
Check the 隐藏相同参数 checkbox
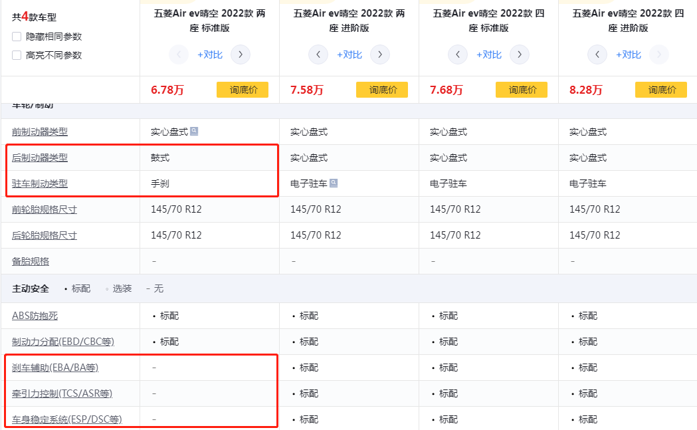click(17, 37)
